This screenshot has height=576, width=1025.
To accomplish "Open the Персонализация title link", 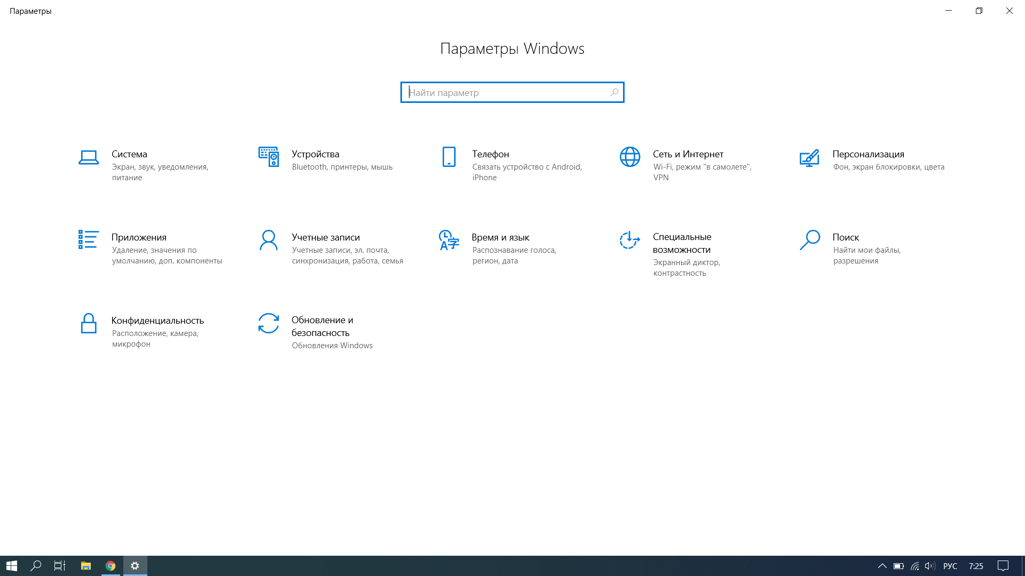I will [x=868, y=154].
